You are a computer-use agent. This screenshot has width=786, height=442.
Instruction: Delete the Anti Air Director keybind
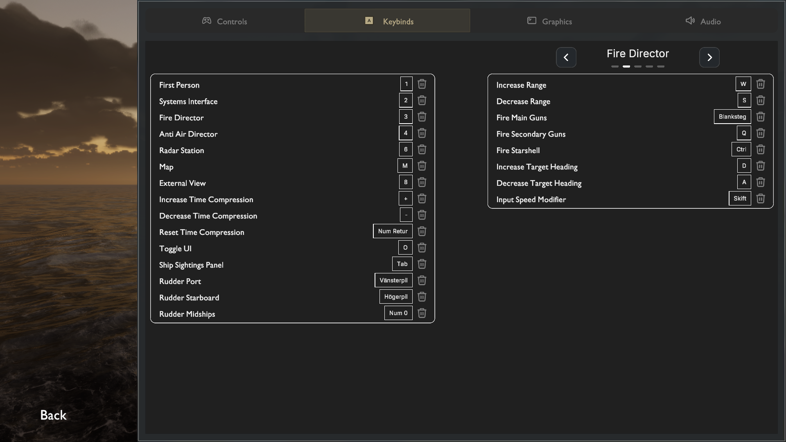[422, 133]
